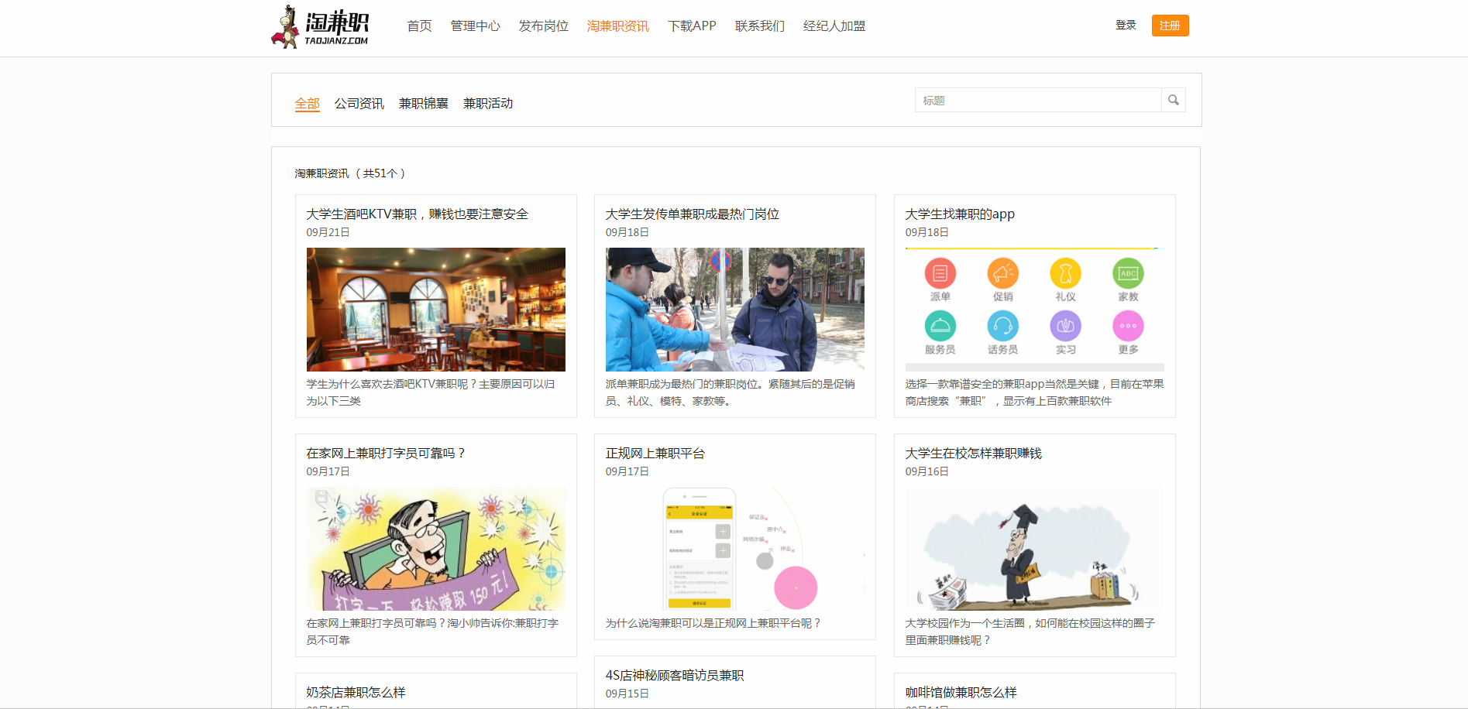The image size is (1468, 709).
Task: Click the 礼仪 yellow icon
Action: click(x=1066, y=273)
